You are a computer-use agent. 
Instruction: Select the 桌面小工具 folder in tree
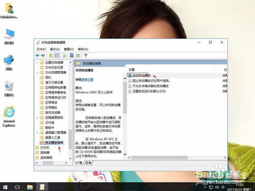click(50, 137)
